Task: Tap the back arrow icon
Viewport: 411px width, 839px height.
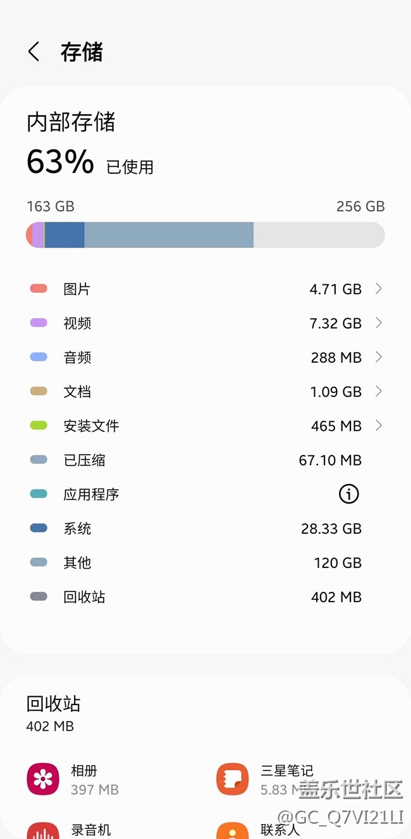Action: 34,52
